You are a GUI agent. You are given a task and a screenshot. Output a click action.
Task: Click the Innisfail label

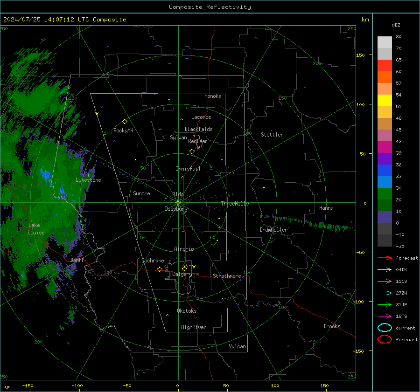pos(188,169)
